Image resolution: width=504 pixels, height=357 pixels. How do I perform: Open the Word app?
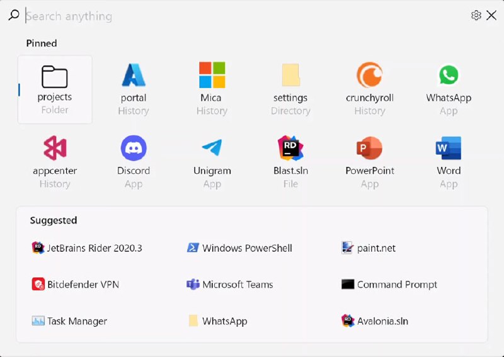click(449, 162)
